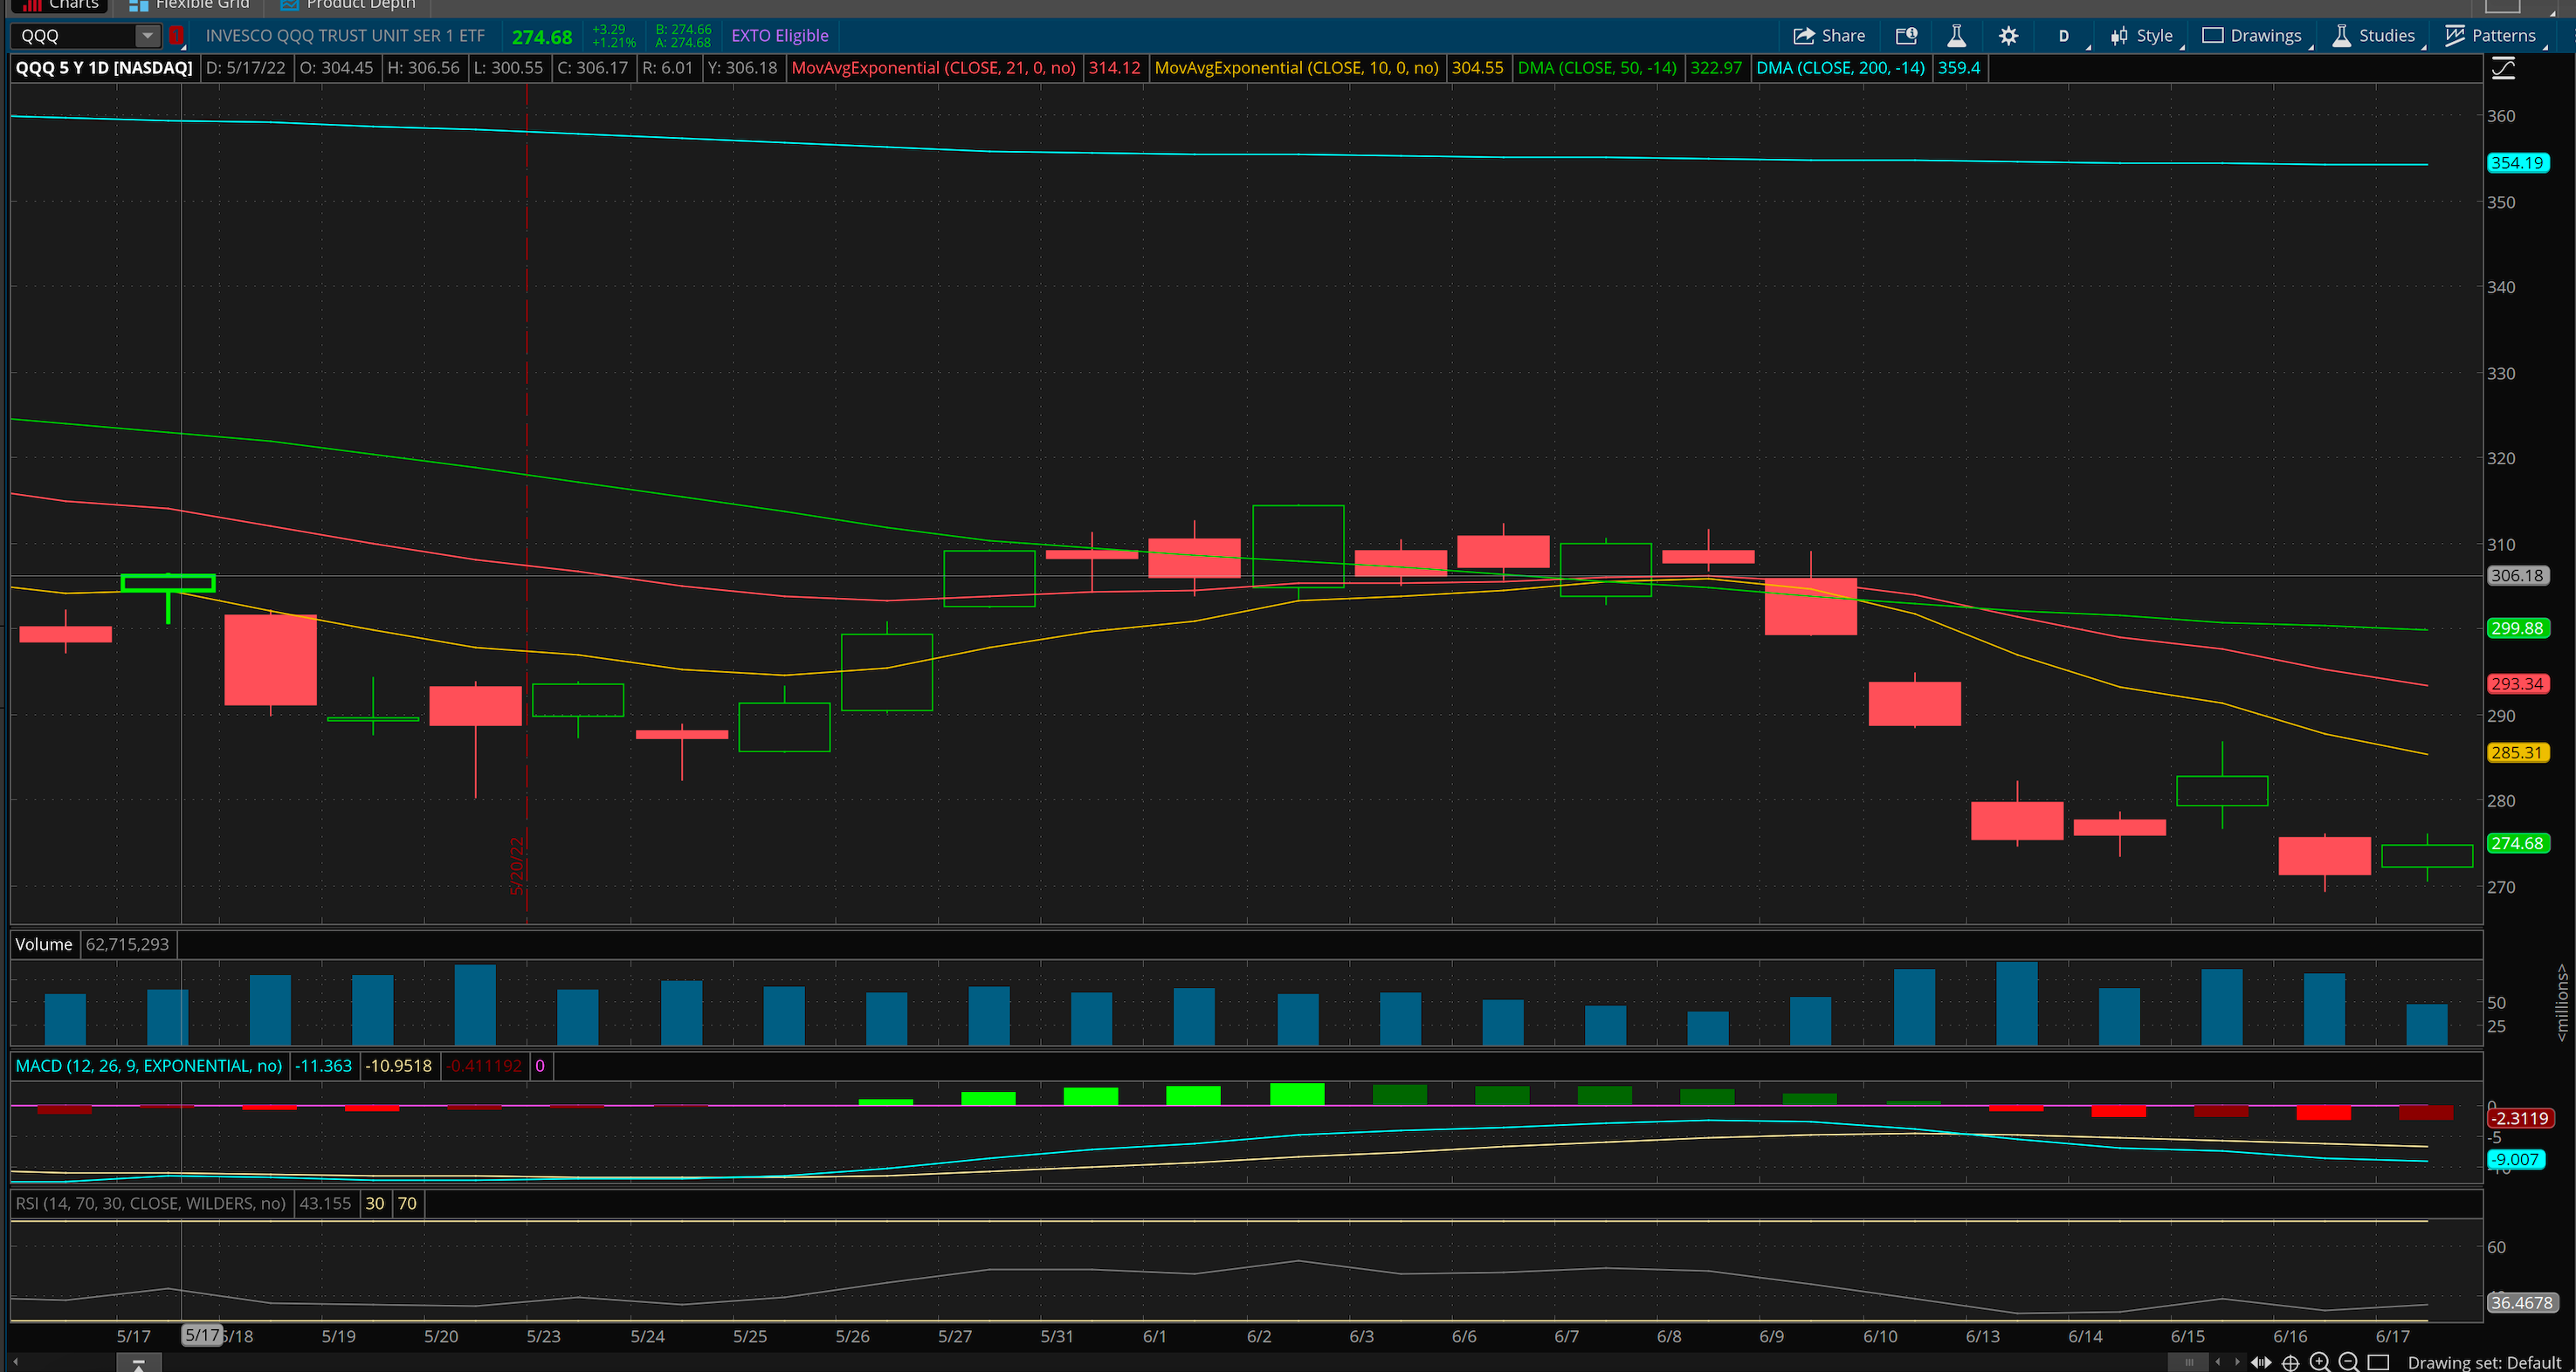
Task: Switch to the Product Depth tab
Action: point(348,5)
